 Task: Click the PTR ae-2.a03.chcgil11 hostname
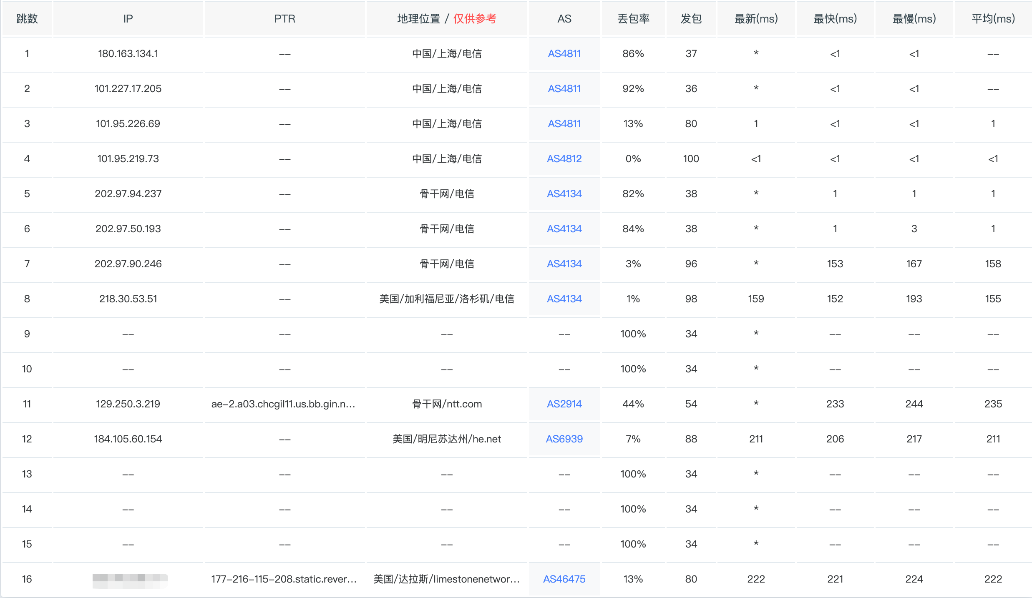tap(283, 404)
